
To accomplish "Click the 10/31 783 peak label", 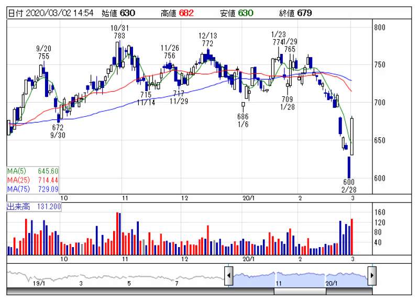I will (119, 32).
